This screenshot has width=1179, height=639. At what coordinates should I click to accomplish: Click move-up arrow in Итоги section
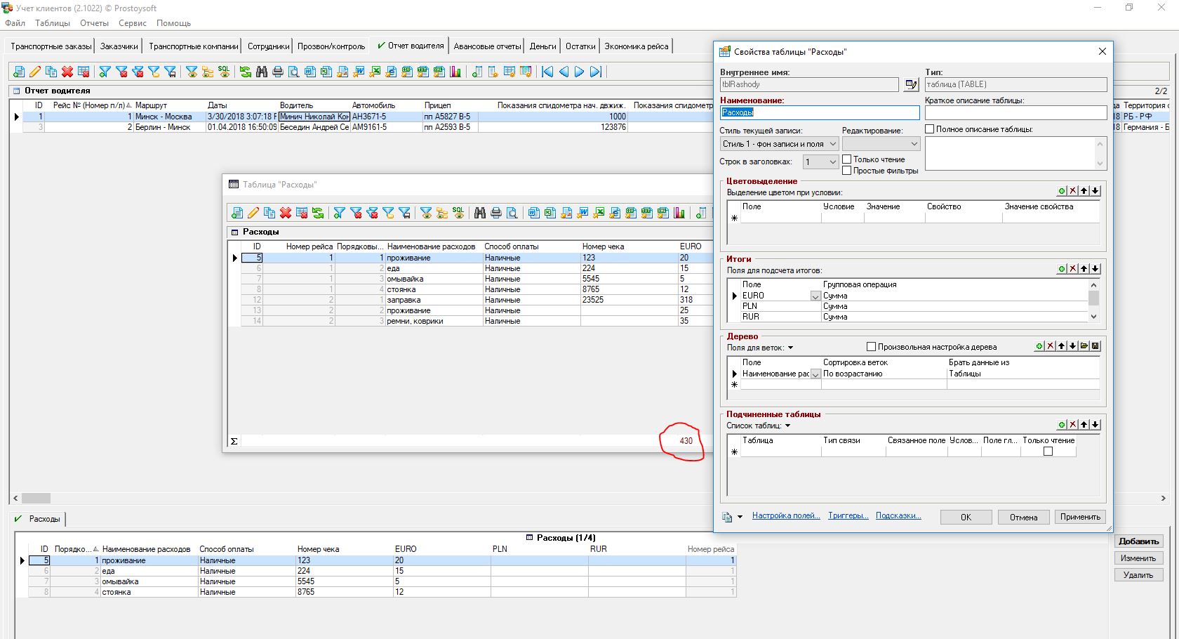[x=1084, y=269]
